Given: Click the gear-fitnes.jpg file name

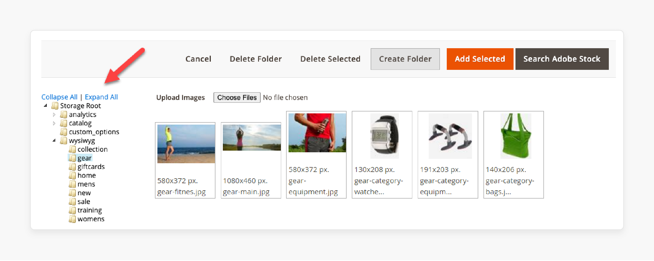Looking at the screenshot, I should (181, 192).
